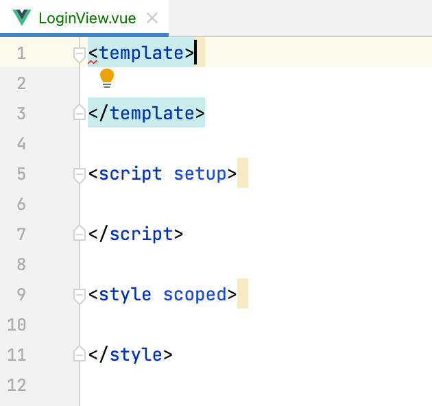The image size is (432, 406).
Task: Click line number 6 in gutter
Action: (21, 204)
